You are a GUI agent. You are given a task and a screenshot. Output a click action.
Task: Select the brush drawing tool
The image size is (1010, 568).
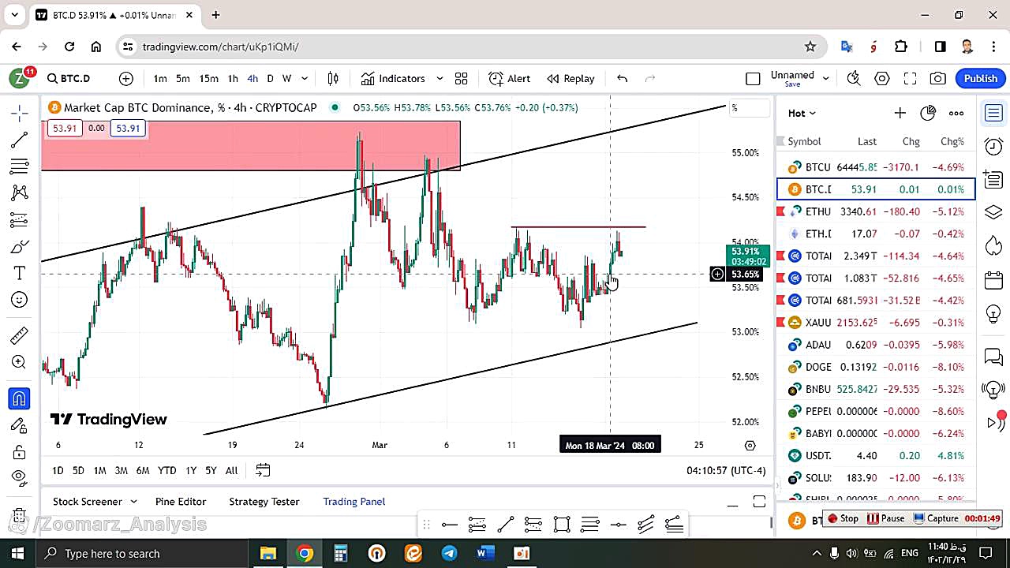coord(20,246)
